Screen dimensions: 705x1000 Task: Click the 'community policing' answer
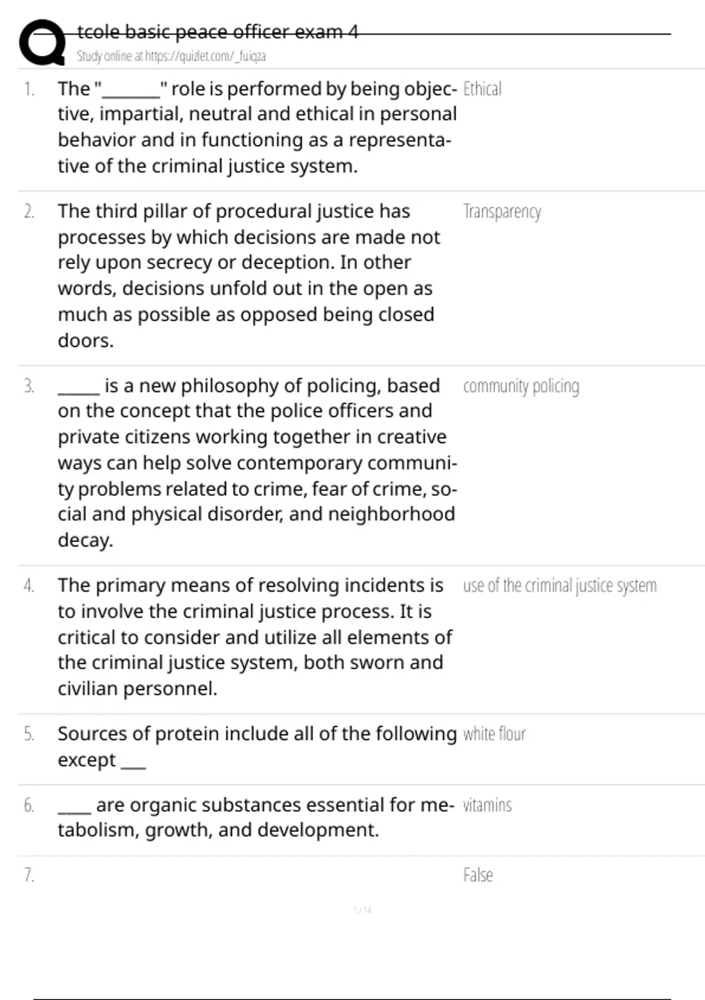click(x=521, y=386)
